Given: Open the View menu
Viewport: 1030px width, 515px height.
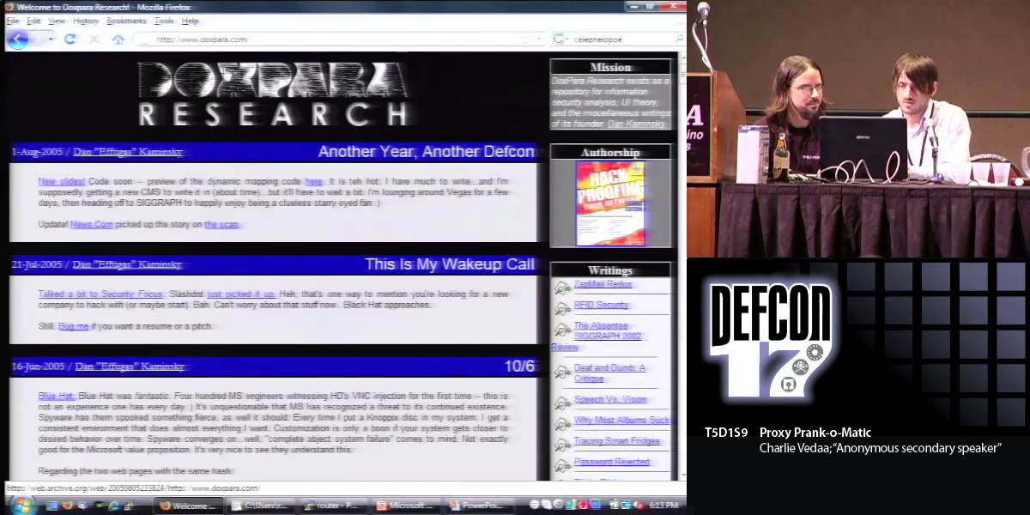Looking at the screenshot, I should [x=57, y=21].
